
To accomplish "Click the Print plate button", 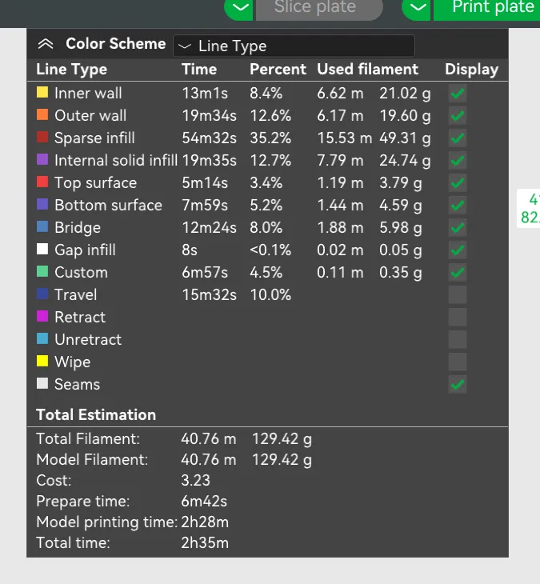I will [487, 7].
